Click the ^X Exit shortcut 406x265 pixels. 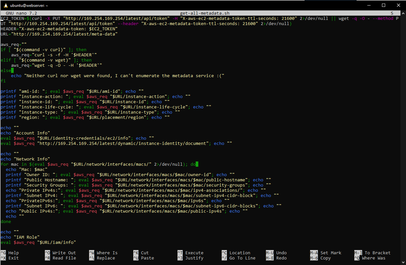point(10,258)
